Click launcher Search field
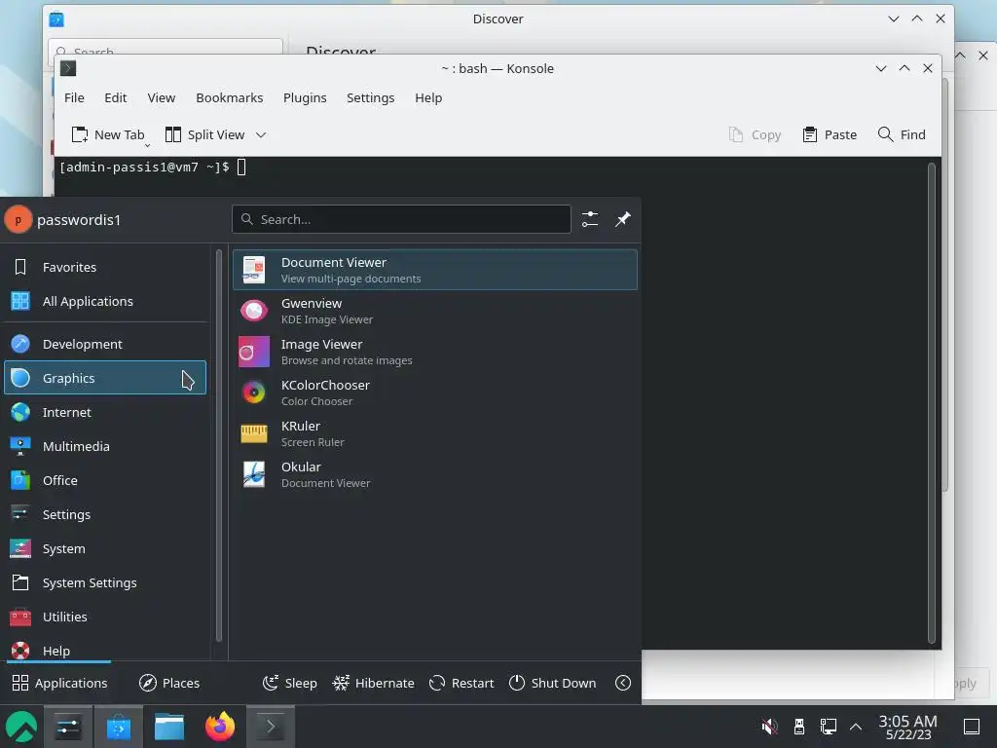Viewport: 997px width, 748px height. (401, 219)
